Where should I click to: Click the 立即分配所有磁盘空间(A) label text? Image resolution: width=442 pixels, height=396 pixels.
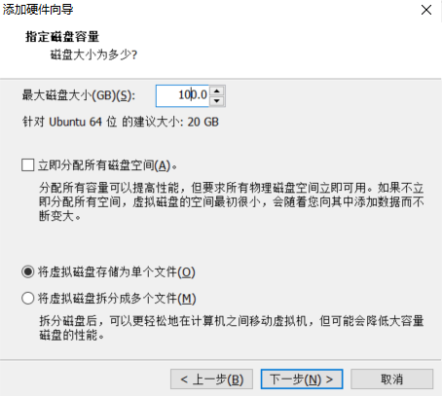107,165
